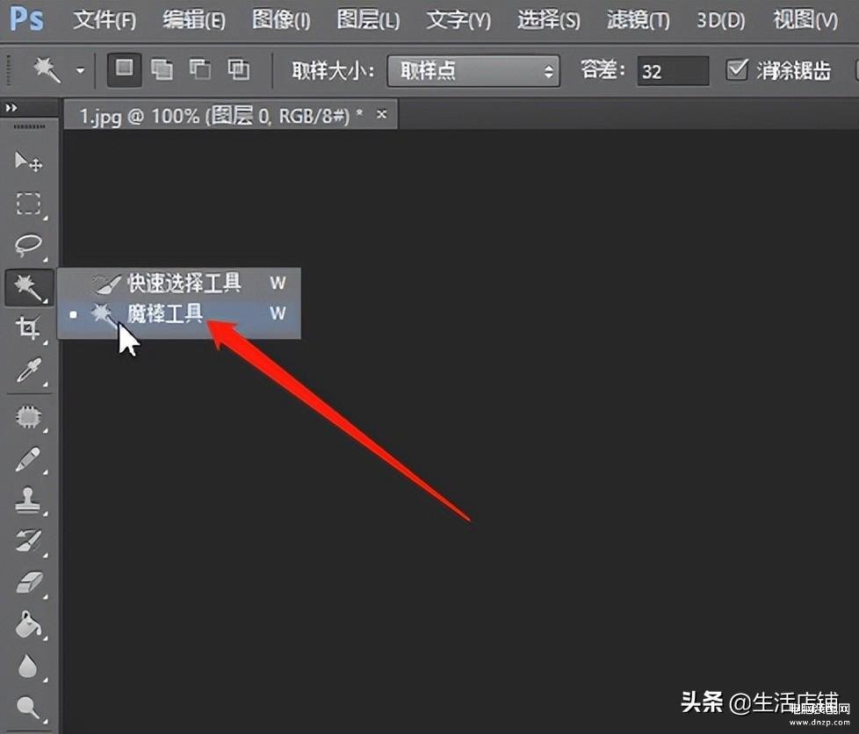Viewport: 859px width, 734px height.
Task: Click the Magic Wand tool in toolbar
Action: [x=29, y=287]
